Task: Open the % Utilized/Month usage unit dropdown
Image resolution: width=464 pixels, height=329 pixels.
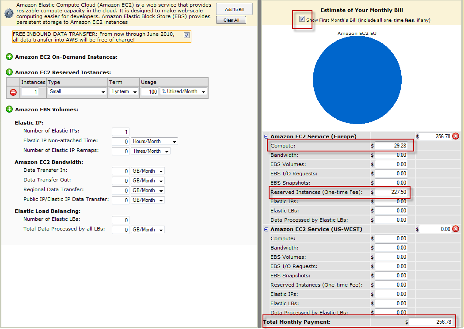Action: coord(183,92)
